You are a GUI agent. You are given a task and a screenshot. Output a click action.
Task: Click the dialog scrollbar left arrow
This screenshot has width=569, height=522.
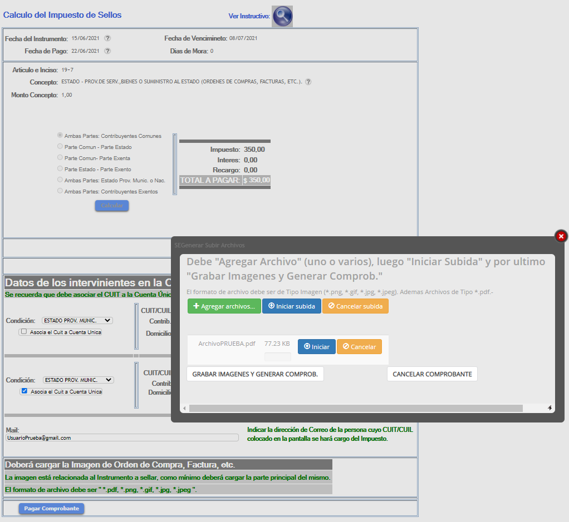click(185, 408)
